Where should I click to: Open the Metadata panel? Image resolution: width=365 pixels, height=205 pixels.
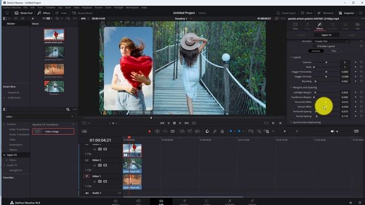(x=326, y=13)
